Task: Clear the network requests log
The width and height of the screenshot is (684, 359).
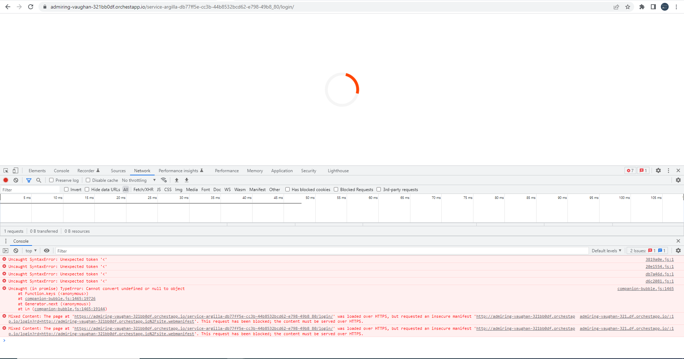Action: coord(16,180)
